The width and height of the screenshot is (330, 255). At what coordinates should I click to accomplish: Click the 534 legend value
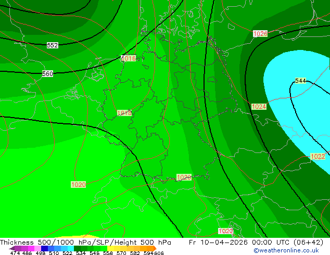(81, 253)
